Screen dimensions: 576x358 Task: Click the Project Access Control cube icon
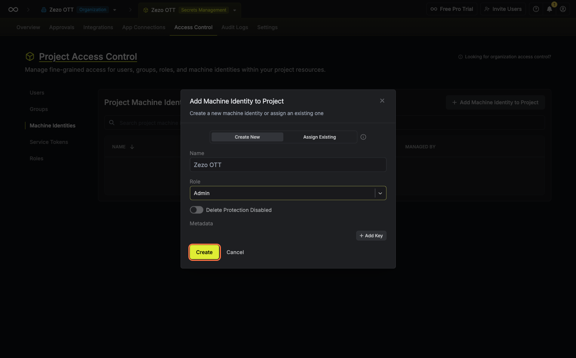coord(30,56)
